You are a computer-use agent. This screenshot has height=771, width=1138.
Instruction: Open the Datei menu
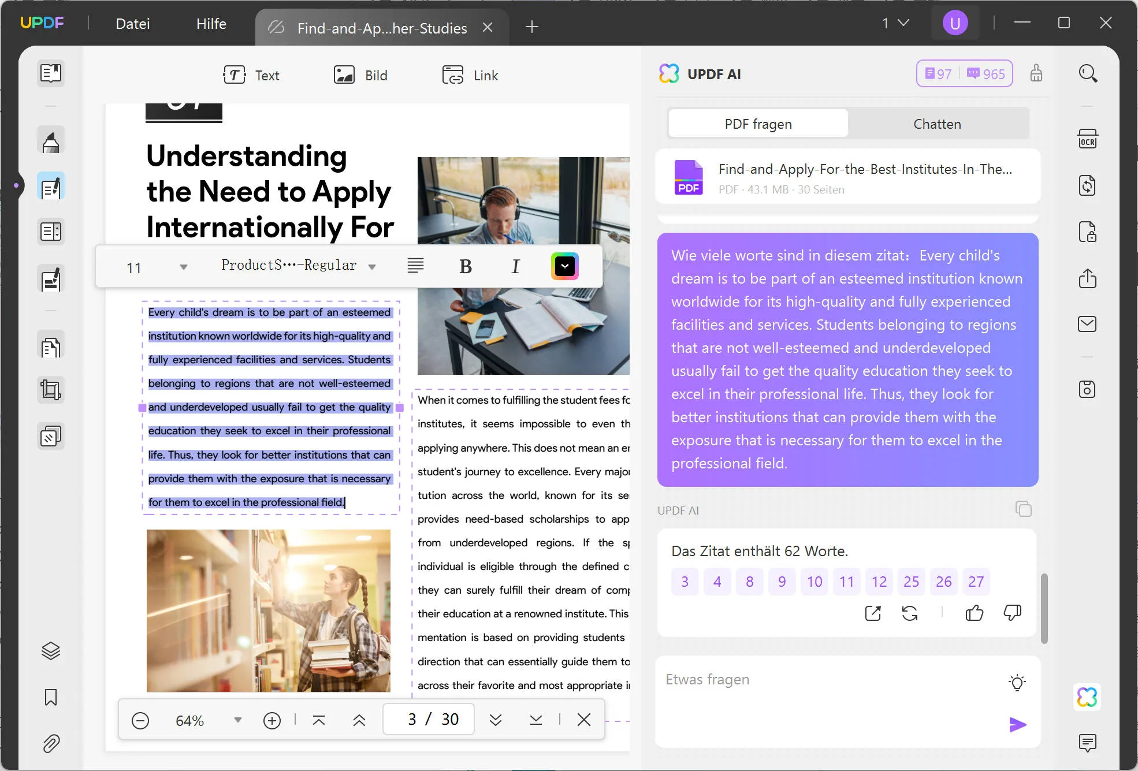click(x=132, y=24)
